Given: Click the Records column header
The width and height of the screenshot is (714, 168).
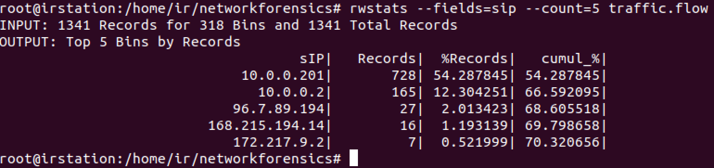Looking at the screenshot, I should click(x=387, y=59).
